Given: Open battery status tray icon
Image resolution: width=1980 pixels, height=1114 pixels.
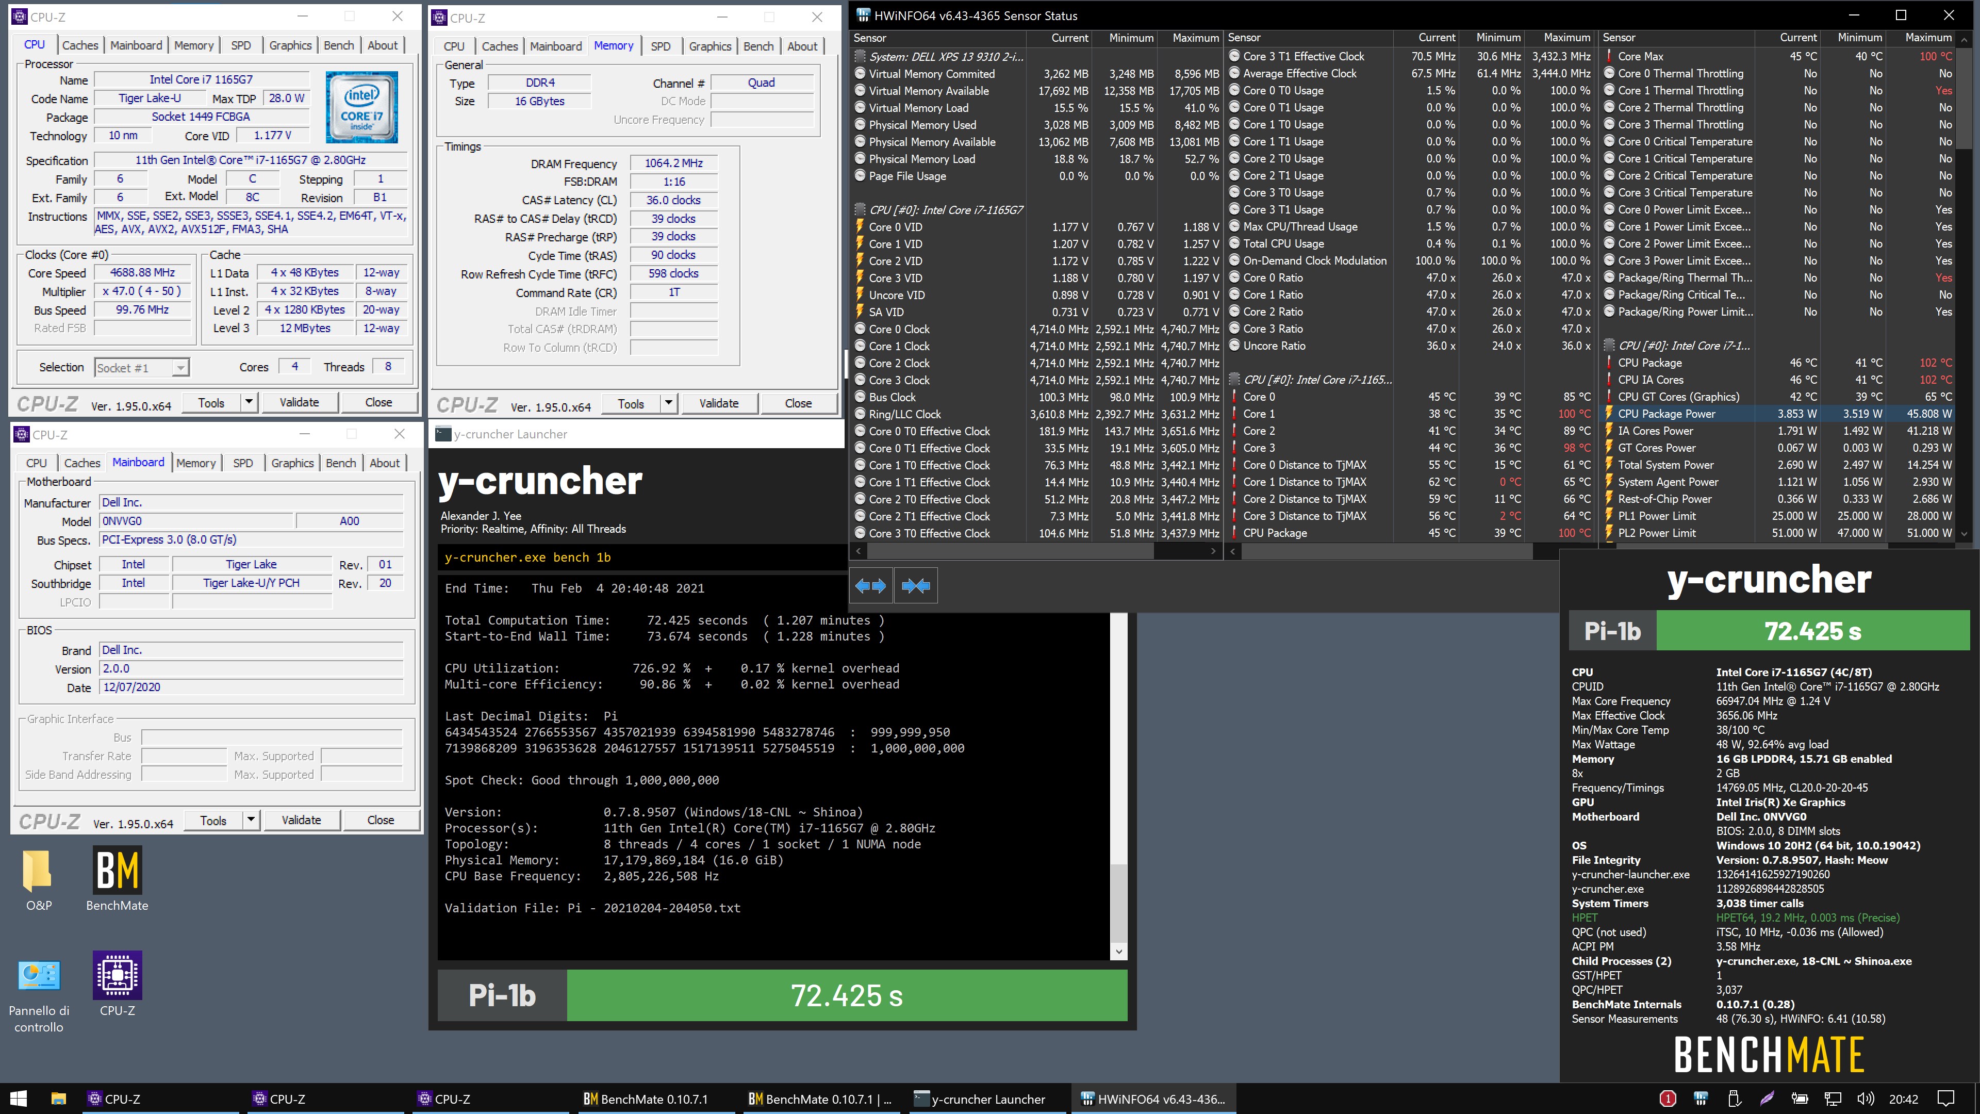Looking at the screenshot, I should pos(1800,1099).
